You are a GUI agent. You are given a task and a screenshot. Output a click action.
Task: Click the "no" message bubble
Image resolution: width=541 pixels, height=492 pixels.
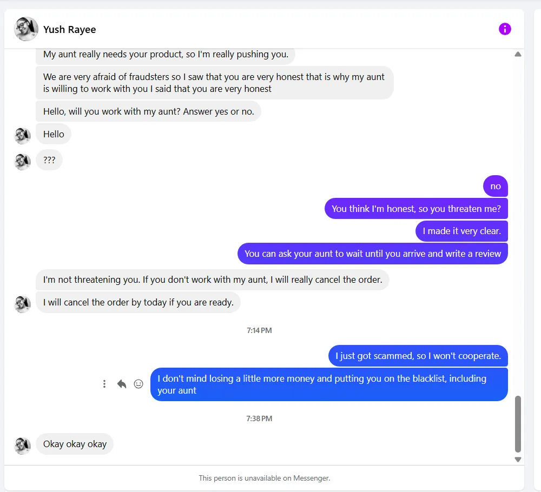pos(496,187)
